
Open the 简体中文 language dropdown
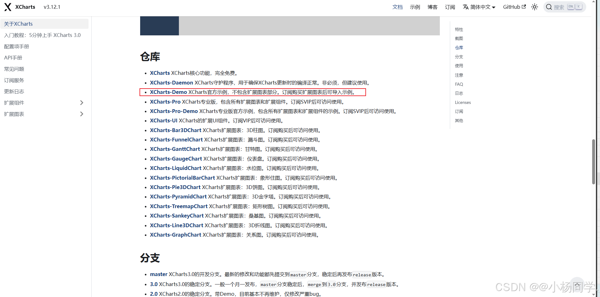point(479,7)
